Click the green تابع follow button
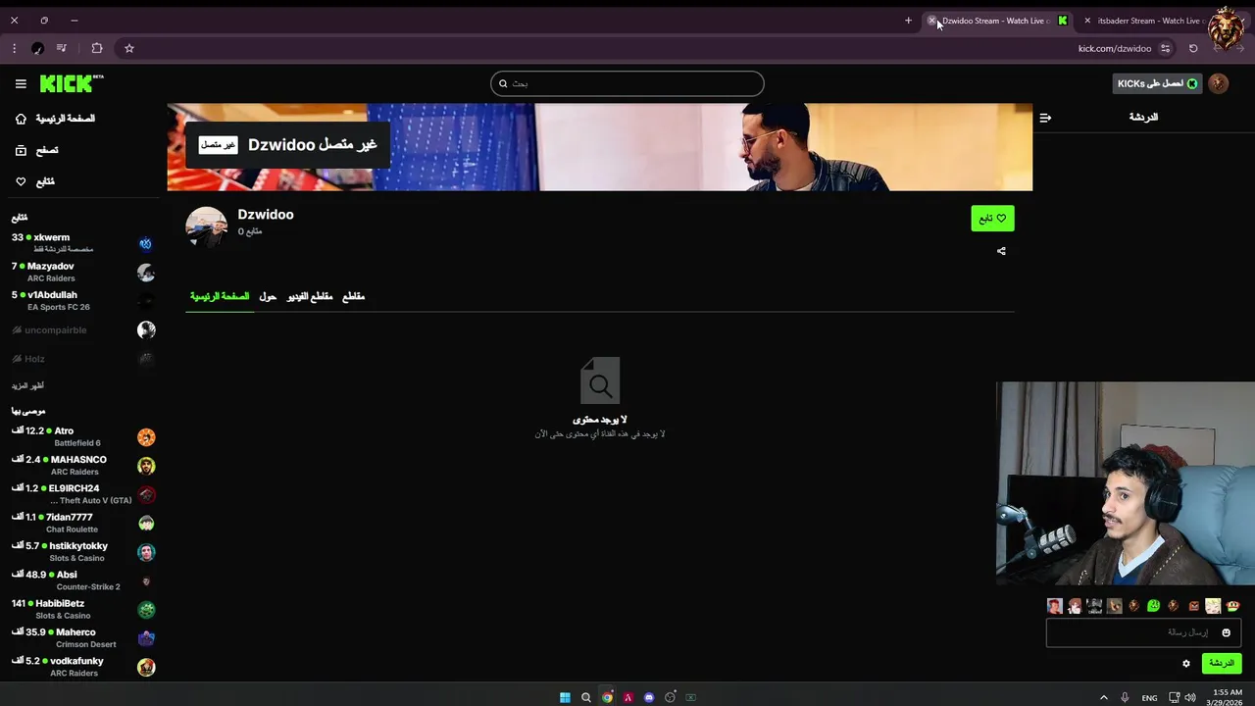Image resolution: width=1255 pixels, height=706 pixels. click(992, 219)
